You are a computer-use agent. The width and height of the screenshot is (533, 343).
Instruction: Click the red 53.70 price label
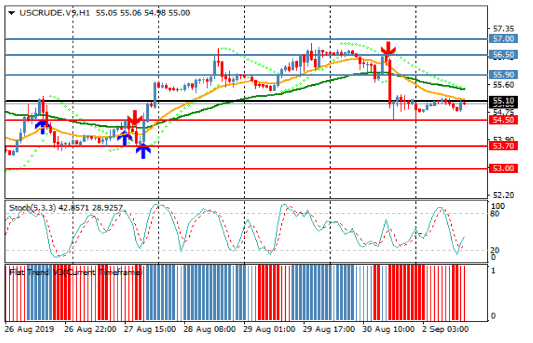[503, 146]
